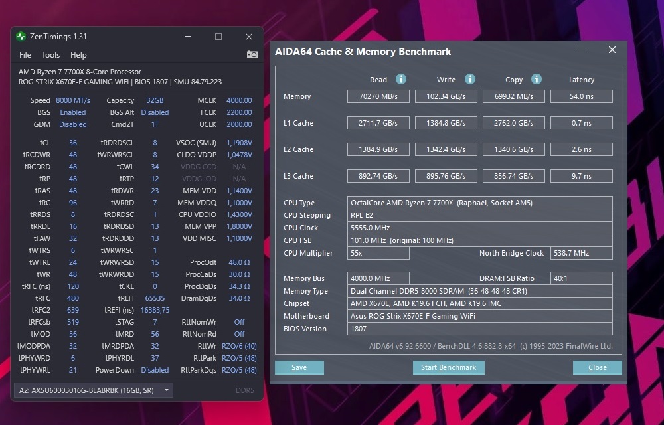Click the RttWr value RZQ/6 (40)

[239, 346]
